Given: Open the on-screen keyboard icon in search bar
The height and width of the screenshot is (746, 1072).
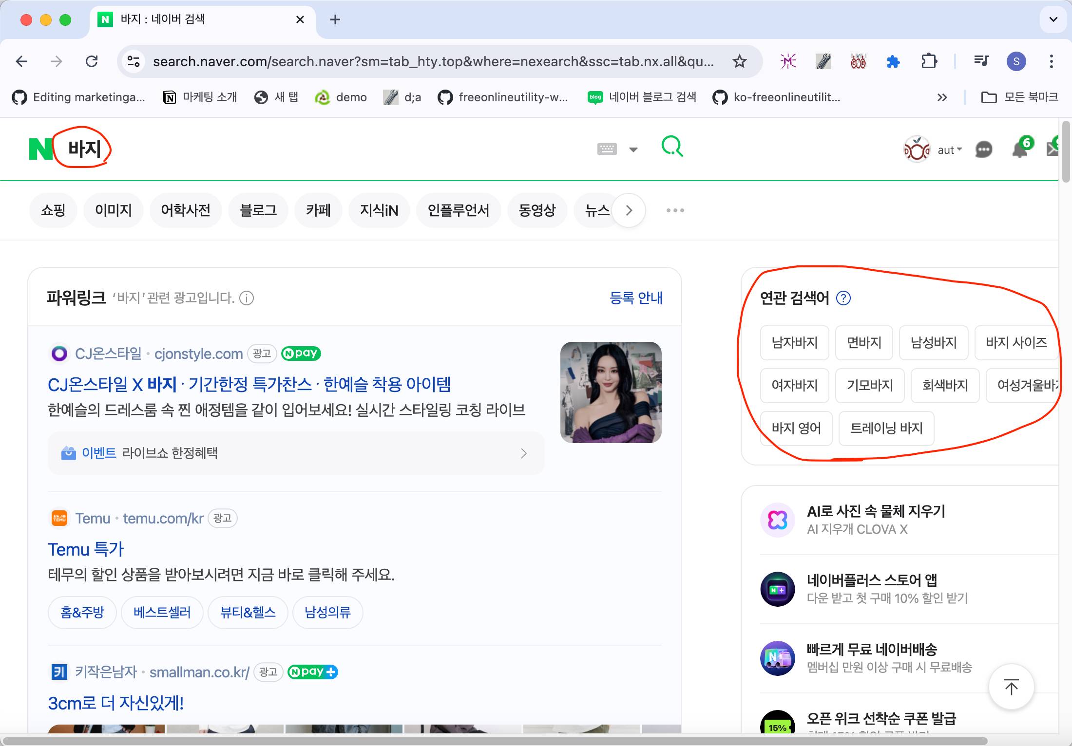Looking at the screenshot, I should [607, 149].
